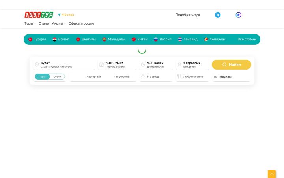Click the Куда? destination input field
Screen dimensions: 284x178
[x=64, y=64]
